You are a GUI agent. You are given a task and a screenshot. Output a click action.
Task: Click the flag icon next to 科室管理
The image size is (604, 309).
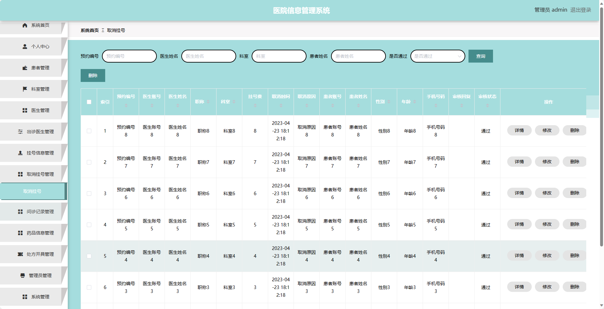pyautogui.click(x=25, y=89)
